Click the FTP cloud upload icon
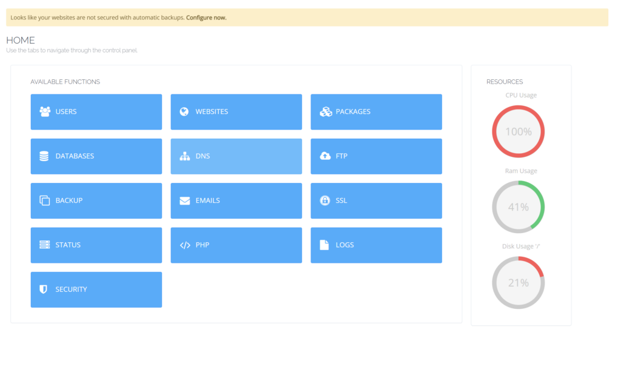The image size is (621, 390). 325,156
